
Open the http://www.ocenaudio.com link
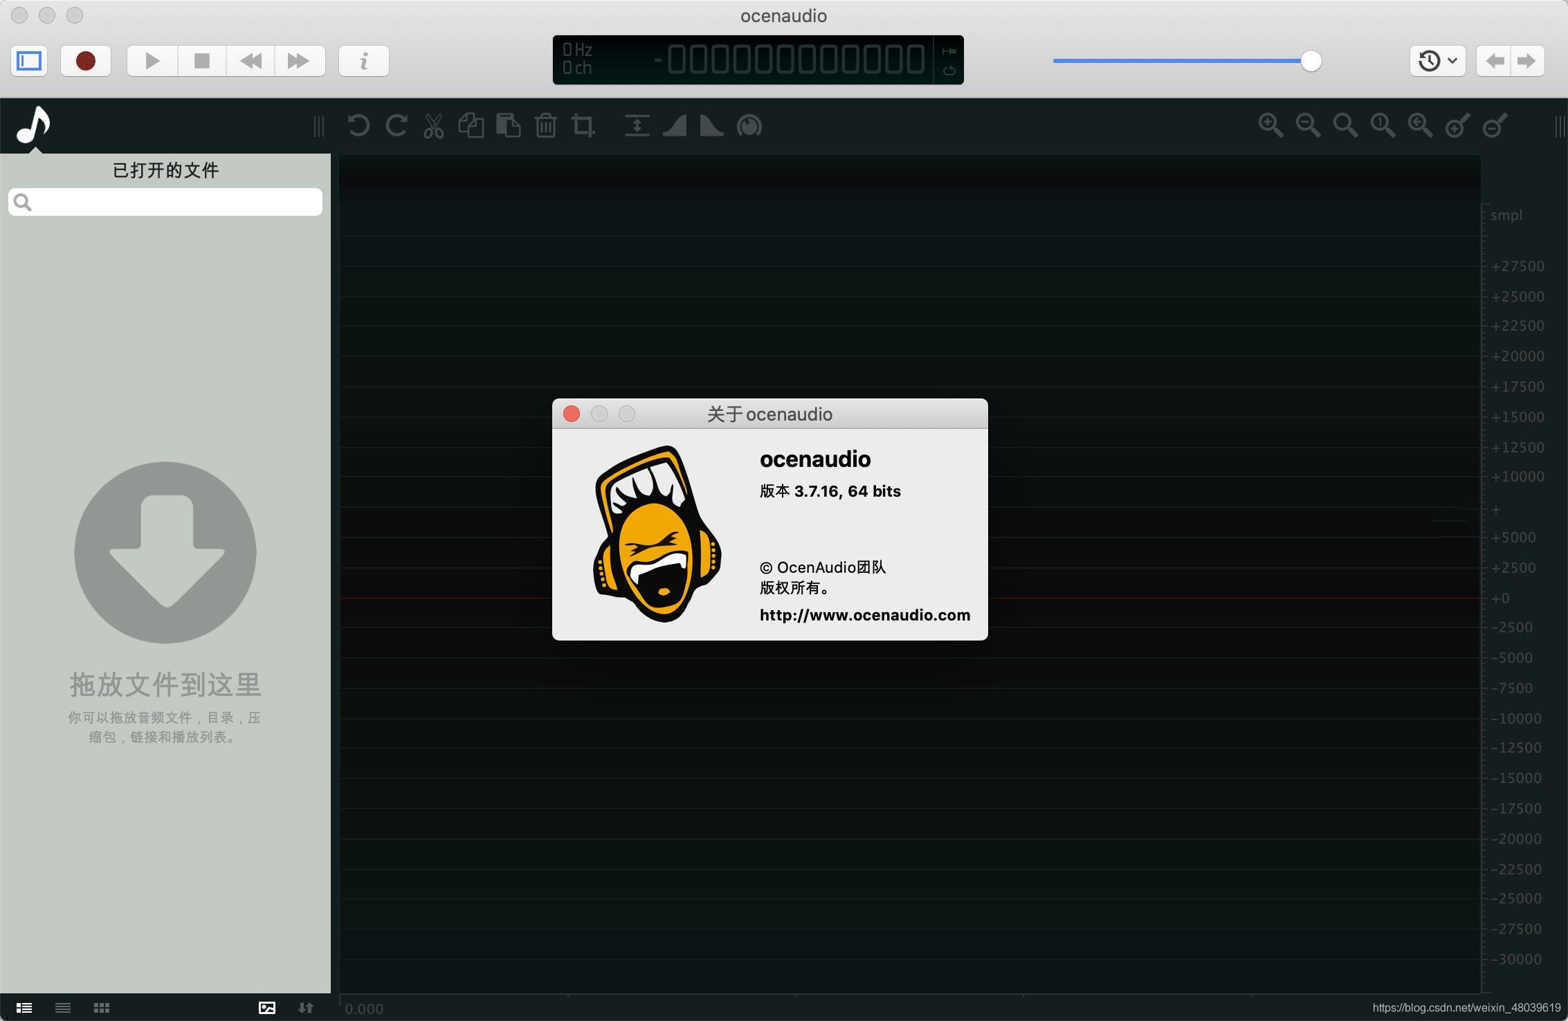865,615
